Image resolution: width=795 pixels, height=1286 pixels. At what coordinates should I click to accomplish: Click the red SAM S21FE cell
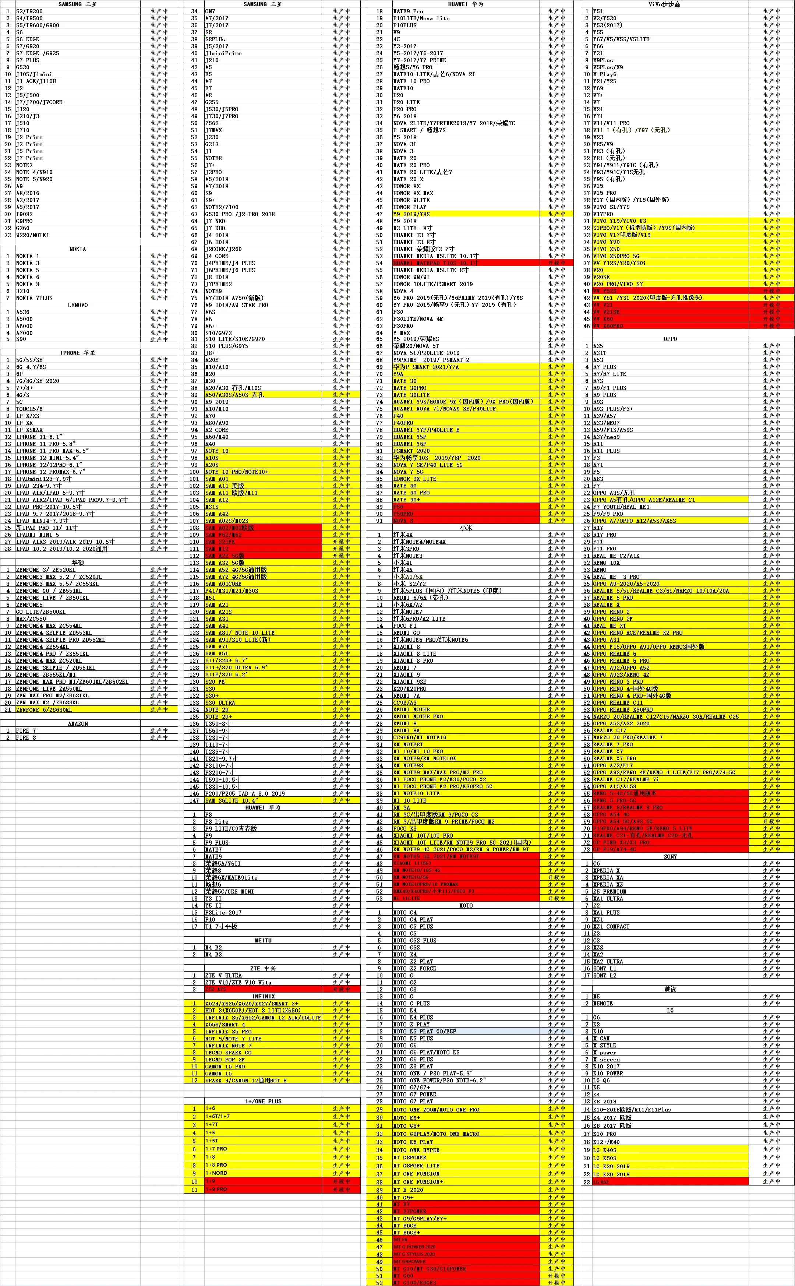point(263,542)
